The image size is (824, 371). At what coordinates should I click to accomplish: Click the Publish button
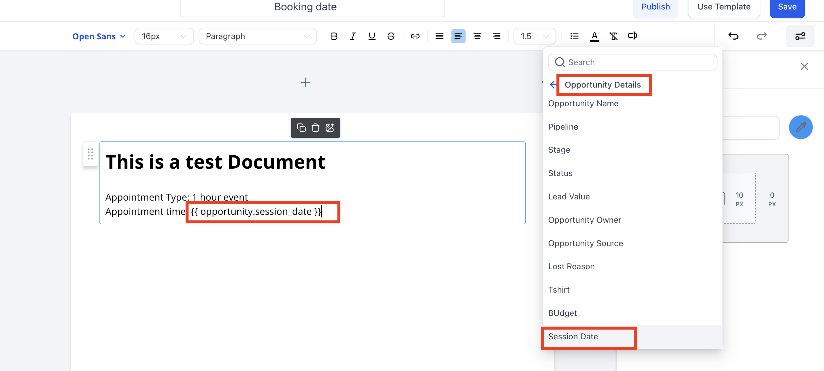tap(655, 7)
